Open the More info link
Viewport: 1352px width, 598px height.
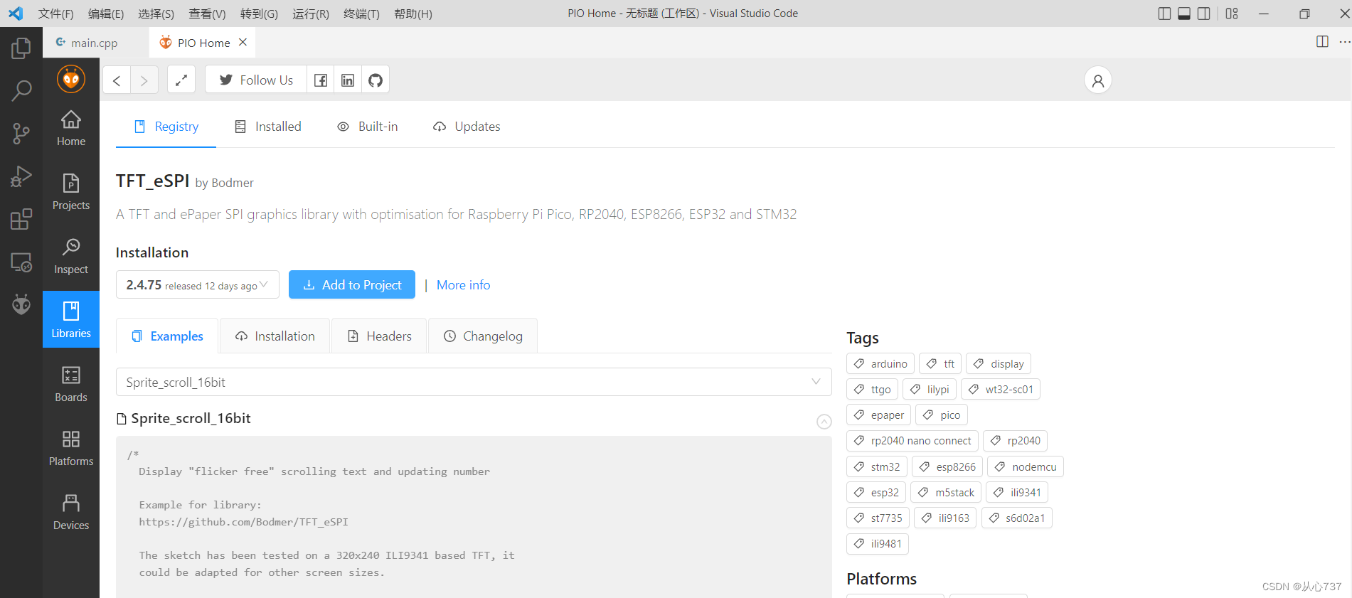coord(463,285)
